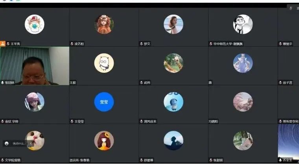Click the muted mic icon next to 武祎
The height and width of the screenshot is (164, 299).
pyautogui.click(x=142, y=83)
